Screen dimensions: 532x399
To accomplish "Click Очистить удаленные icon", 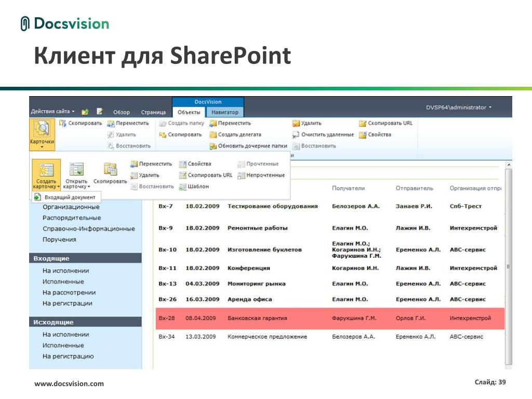I will click(296, 135).
